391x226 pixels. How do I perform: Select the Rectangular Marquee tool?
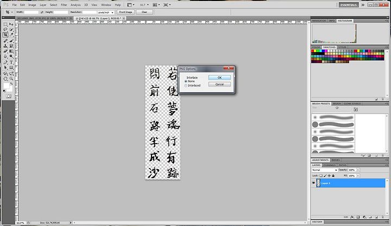pos(5,24)
